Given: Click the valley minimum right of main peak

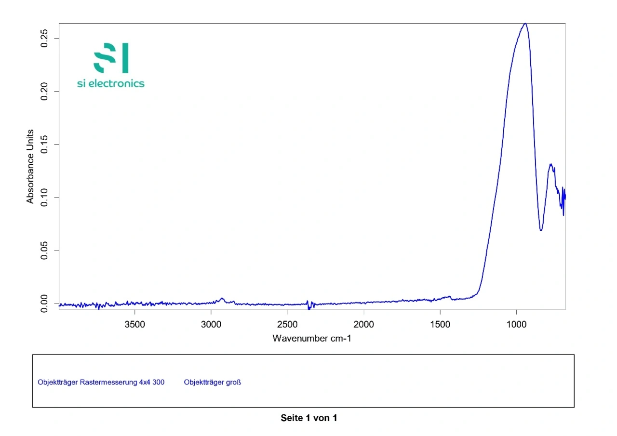Looking at the screenshot, I should coord(541,230).
